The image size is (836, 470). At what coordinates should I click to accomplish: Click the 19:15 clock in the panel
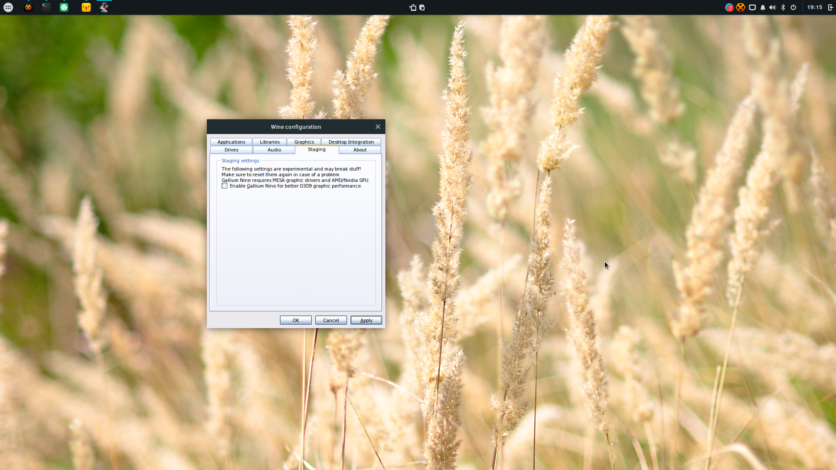[x=815, y=7]
